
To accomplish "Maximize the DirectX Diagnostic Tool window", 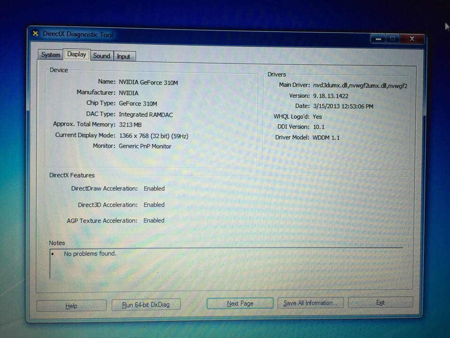I will tap(393, 39).
